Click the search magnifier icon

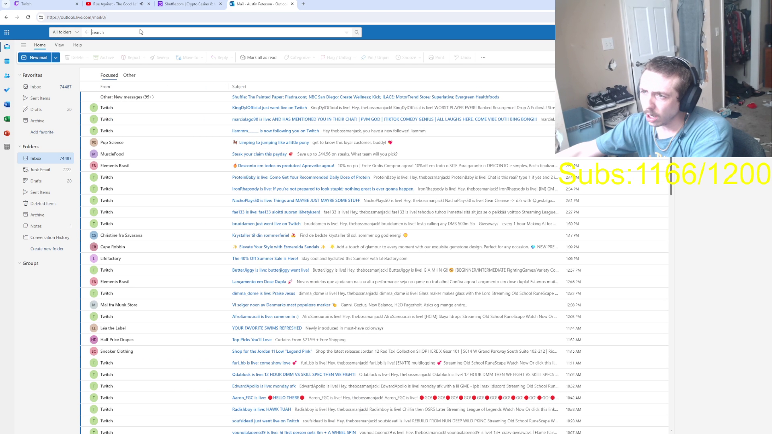point(357,32)
